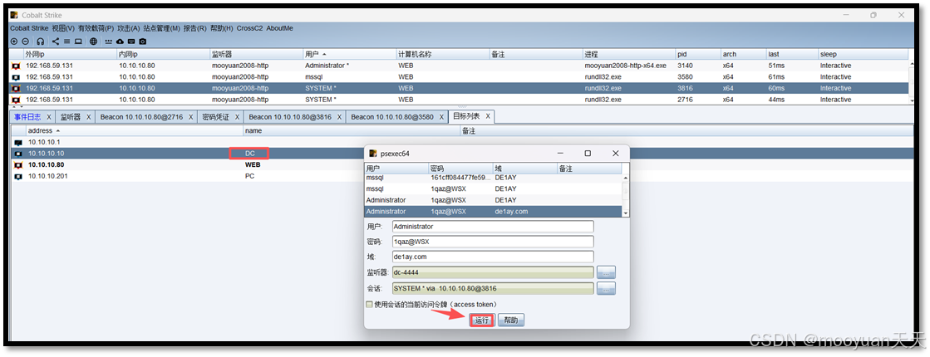
Task: Click the 域 input field
Action: click(492, 257)
